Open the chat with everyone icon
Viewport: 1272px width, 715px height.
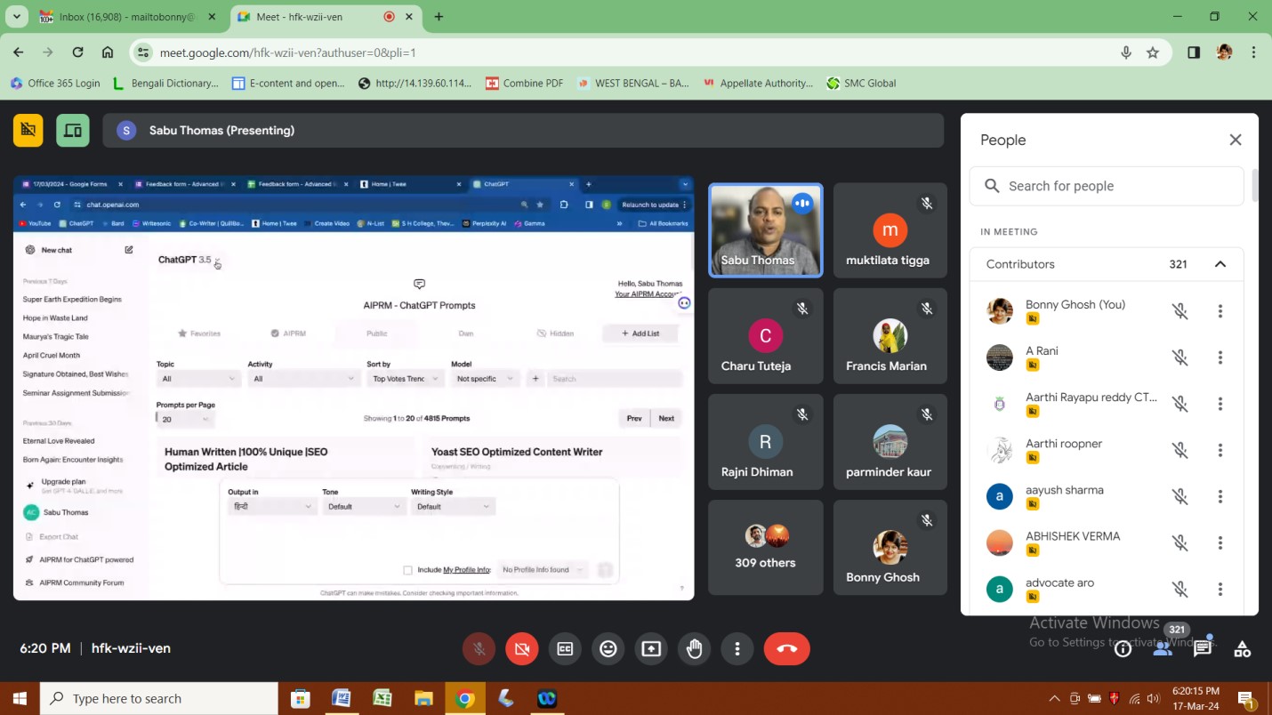click(x=1203, y=648)
